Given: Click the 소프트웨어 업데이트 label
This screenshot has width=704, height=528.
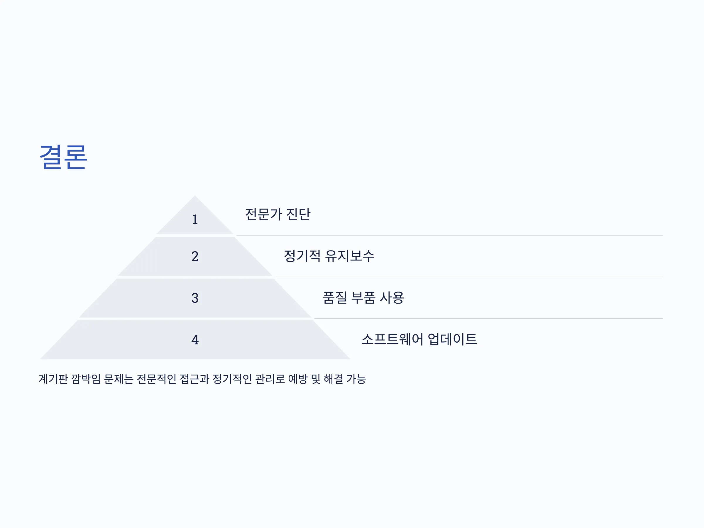Looking at the screenshot, I should coord(419,339).
